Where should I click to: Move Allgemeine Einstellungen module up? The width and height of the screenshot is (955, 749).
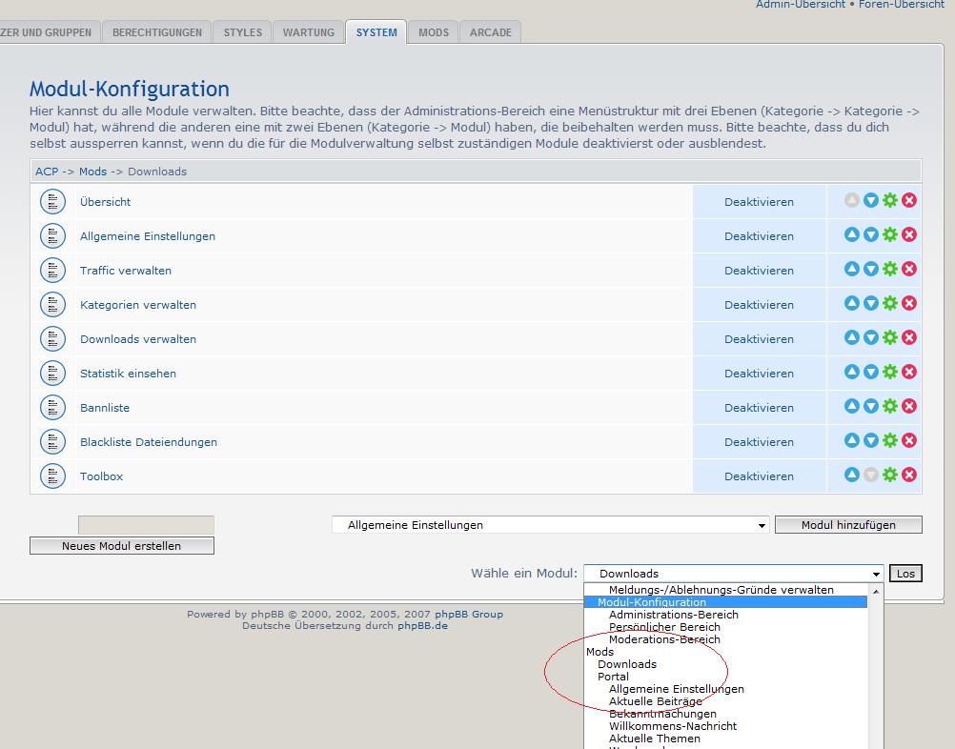click(852, 235)
